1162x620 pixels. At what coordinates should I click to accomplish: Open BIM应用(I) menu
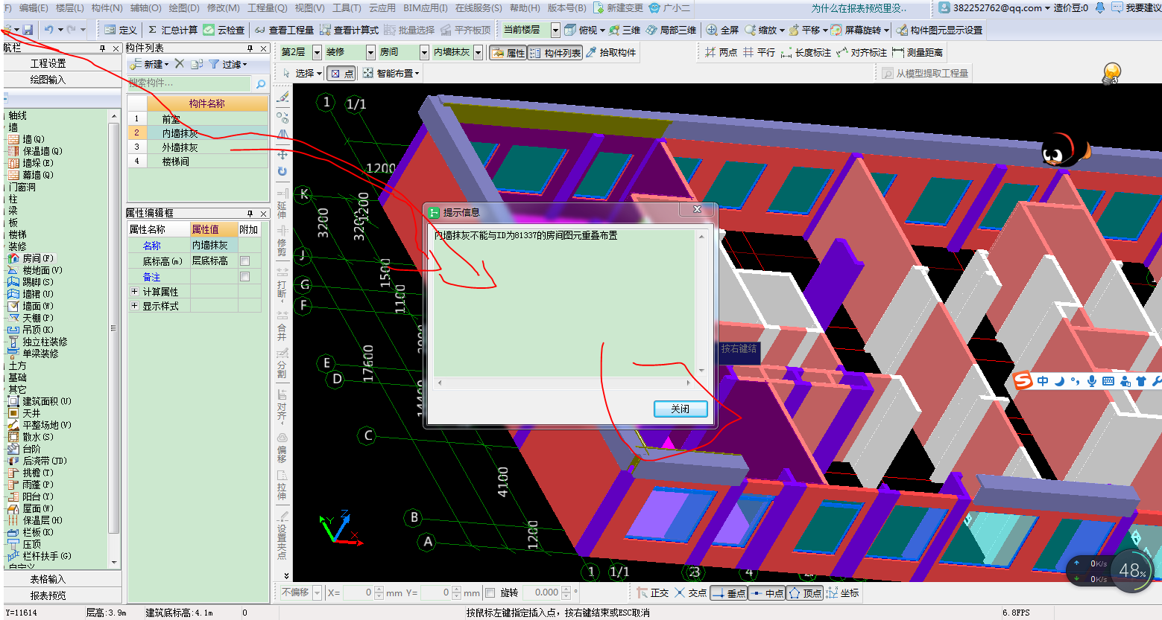coord(426,7)
